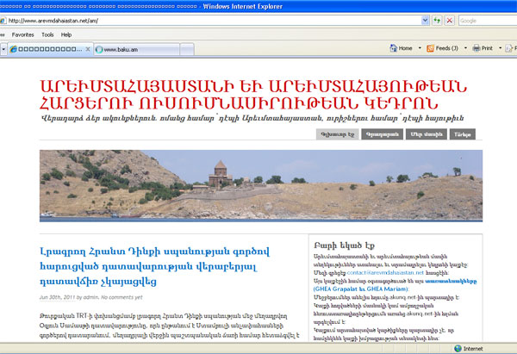
Task: Open the Help menu
Action: pos(66,34)
